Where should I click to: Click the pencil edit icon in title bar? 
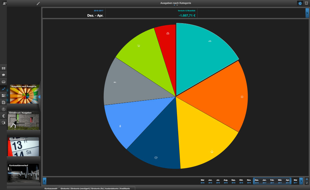tap(38, 3)
